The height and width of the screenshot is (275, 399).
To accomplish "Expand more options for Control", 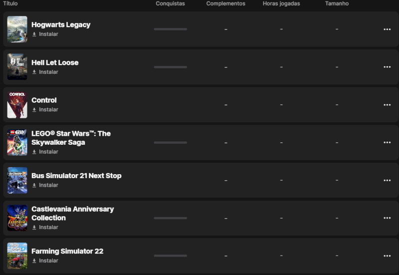I will [x=387, y=105].
